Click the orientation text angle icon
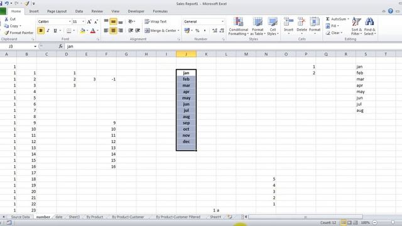Viewport: 402px width, 226px height. point(131,21)
